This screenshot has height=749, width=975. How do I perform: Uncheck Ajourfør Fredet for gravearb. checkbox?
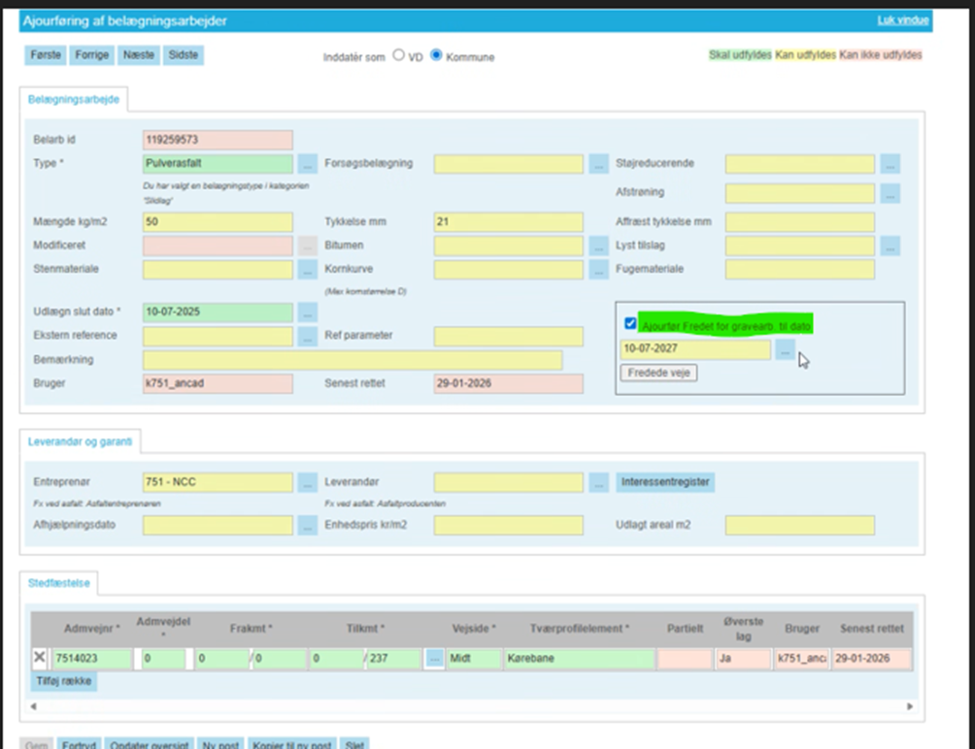pos(631,323)
